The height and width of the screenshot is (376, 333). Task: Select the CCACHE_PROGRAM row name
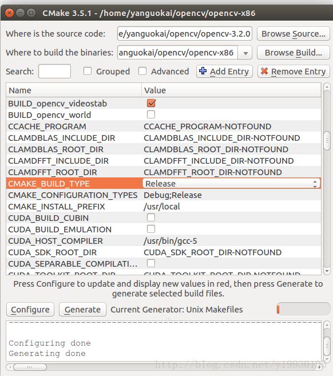click(x=47, y=126)
